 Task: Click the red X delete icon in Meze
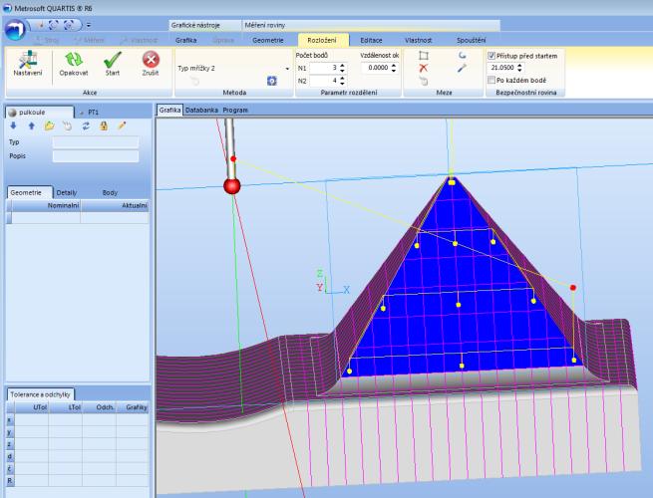(x=424, y=68)
